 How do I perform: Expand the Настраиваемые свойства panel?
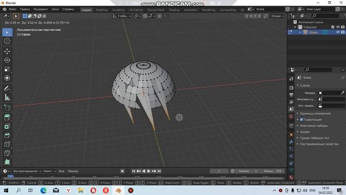pyautogui.click(x=319, y=144)
